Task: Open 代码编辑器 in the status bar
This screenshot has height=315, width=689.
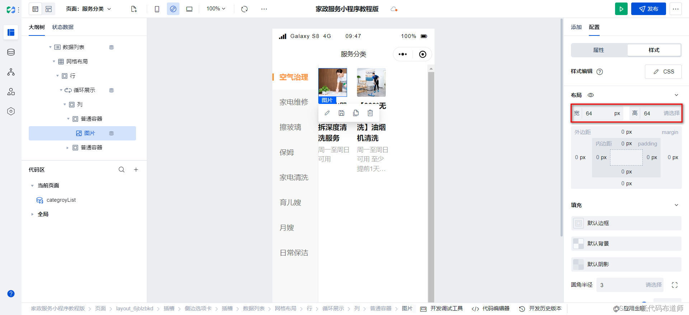Action: coord(491,309)
